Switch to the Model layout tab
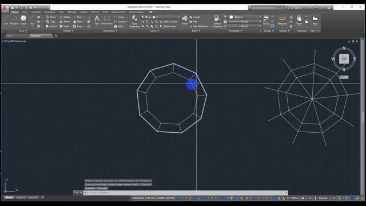The image size is (366, 206). pyautogui.click(x=9, y=197)
